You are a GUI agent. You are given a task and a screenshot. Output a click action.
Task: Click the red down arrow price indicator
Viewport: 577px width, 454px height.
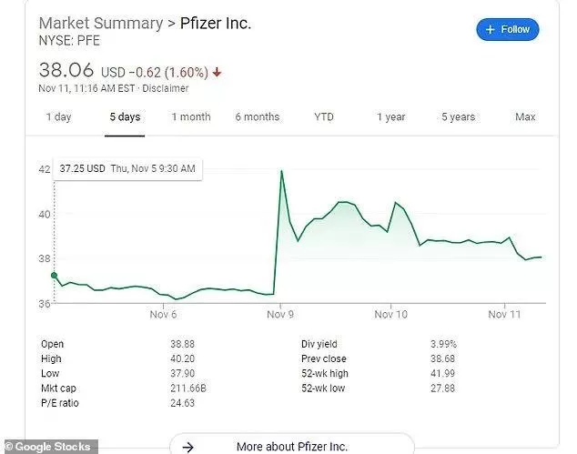(x=217, y=72)
